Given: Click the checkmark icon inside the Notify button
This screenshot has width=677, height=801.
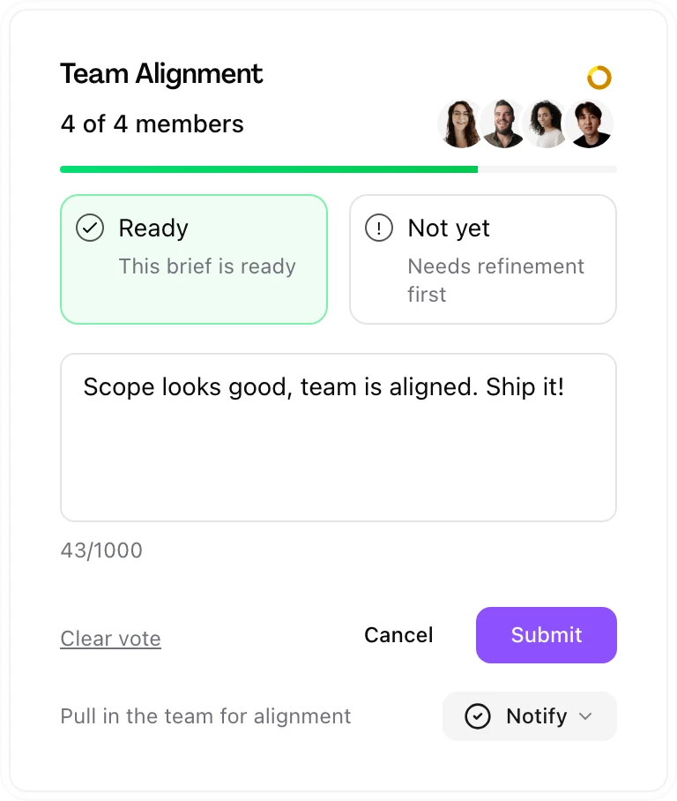Looking at the screenshot, I should [478, 716].
